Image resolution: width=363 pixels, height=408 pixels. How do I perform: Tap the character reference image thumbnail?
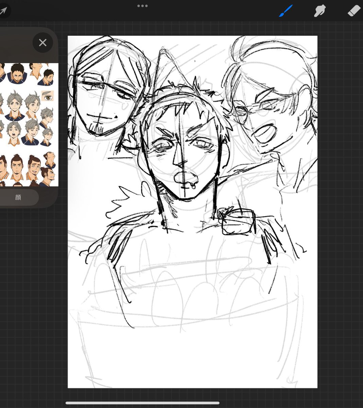pyautogui.click(x=29, y=125)
